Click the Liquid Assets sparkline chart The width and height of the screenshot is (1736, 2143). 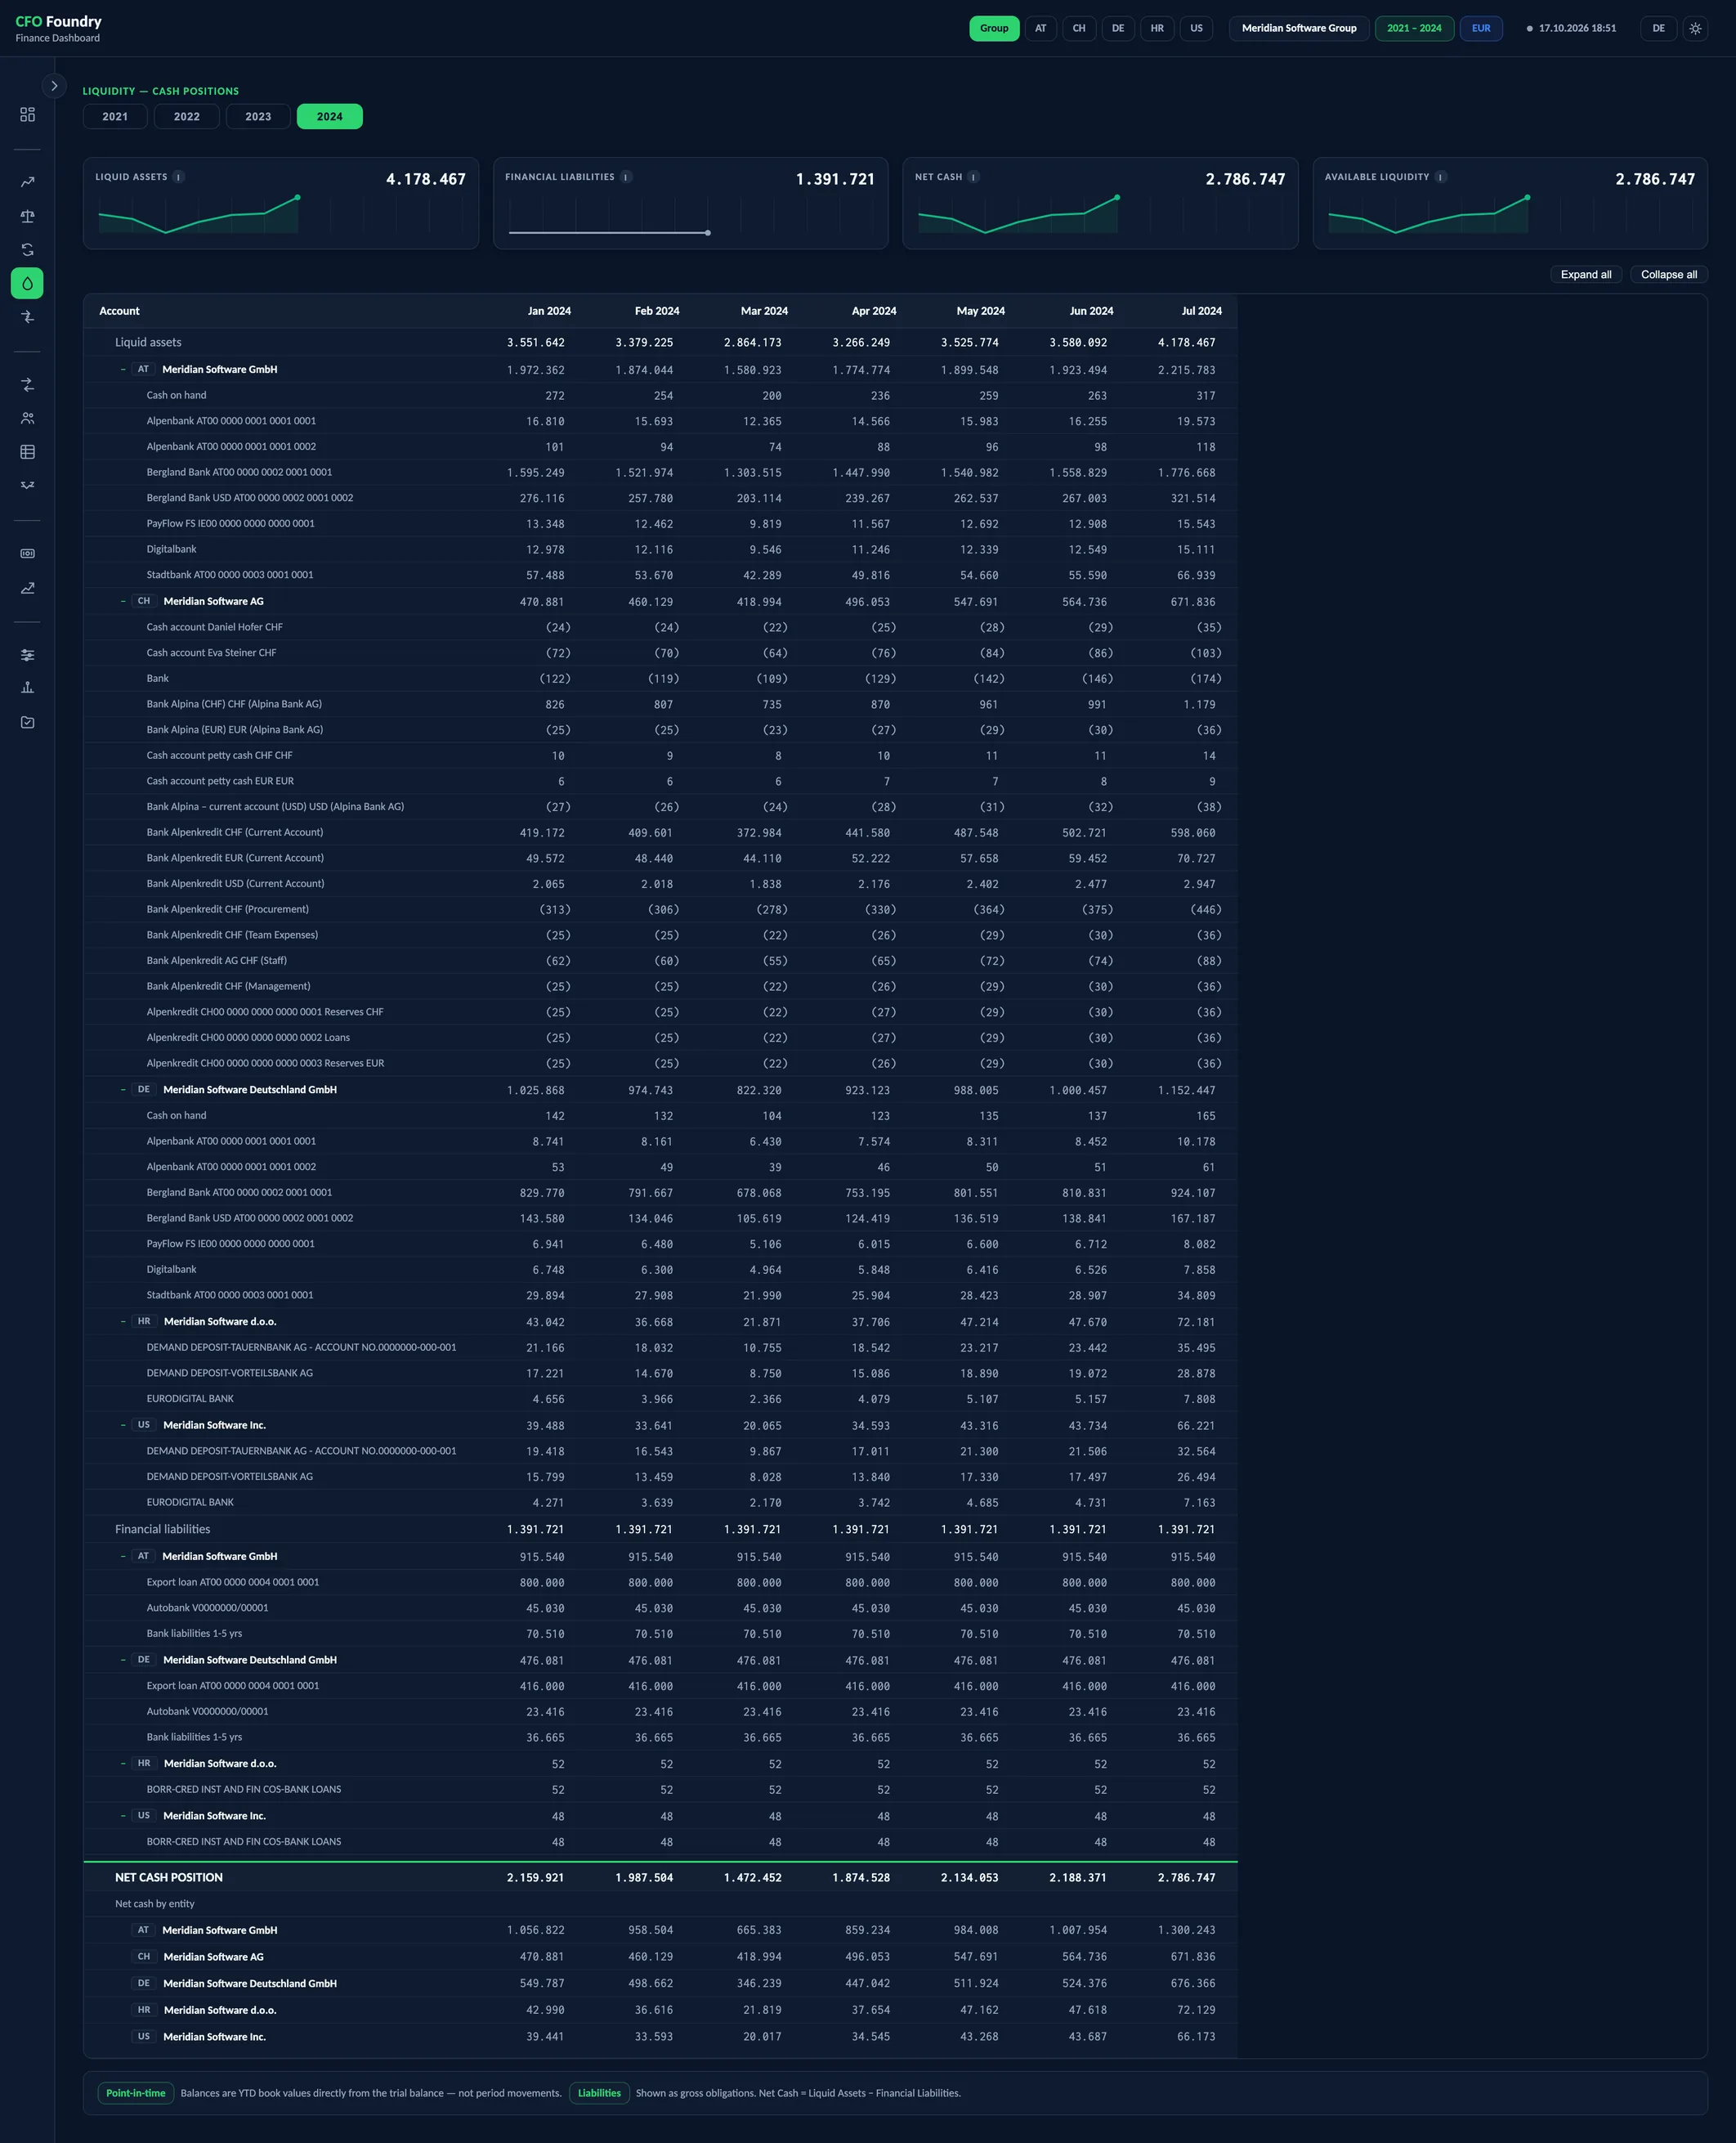click(281, 215)
